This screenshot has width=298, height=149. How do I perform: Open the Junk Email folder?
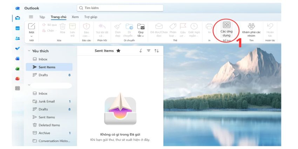pyautogui.click(x=49, y=101)
